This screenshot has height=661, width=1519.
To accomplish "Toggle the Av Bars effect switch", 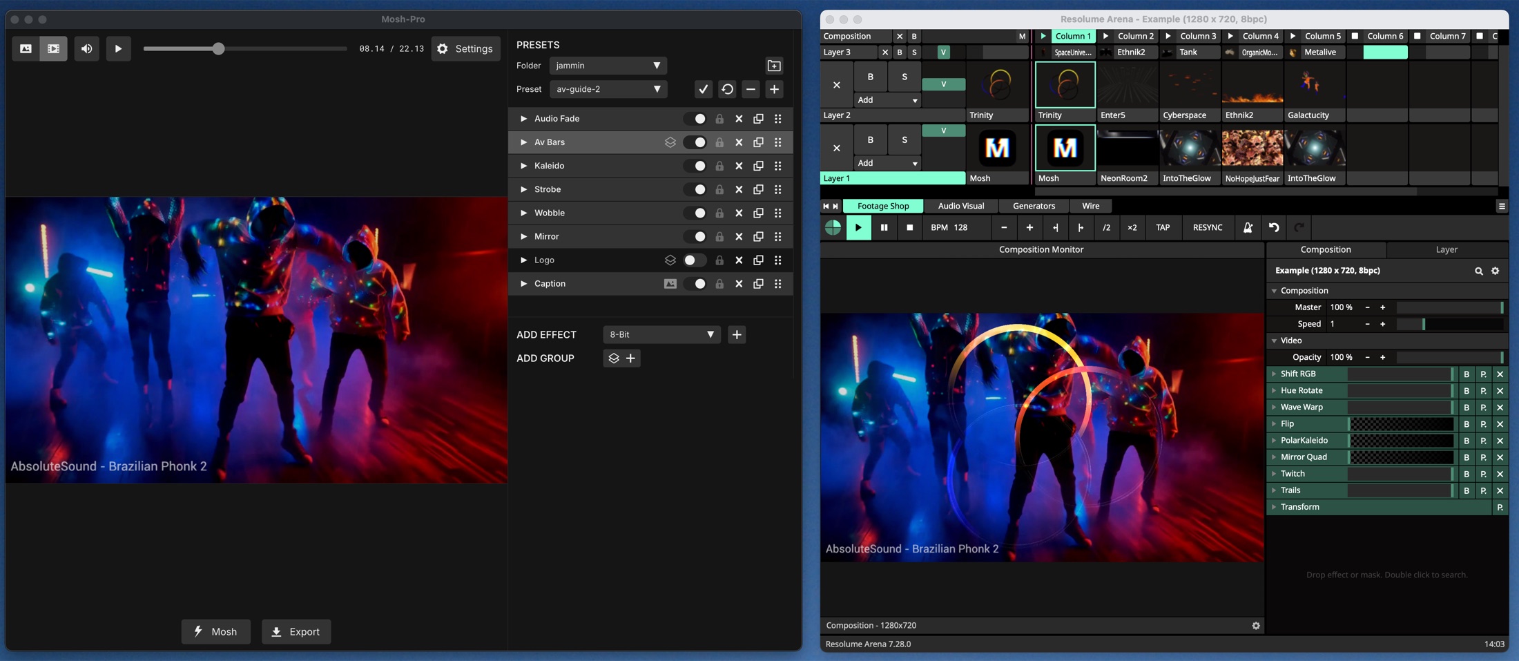I will point(695,142).
